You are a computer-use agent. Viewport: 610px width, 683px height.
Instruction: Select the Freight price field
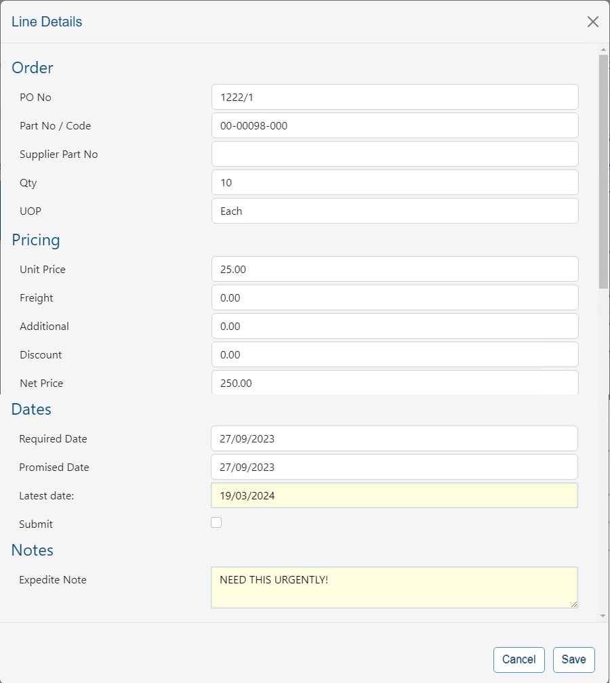pyautogui.click(x=394, y=297)
